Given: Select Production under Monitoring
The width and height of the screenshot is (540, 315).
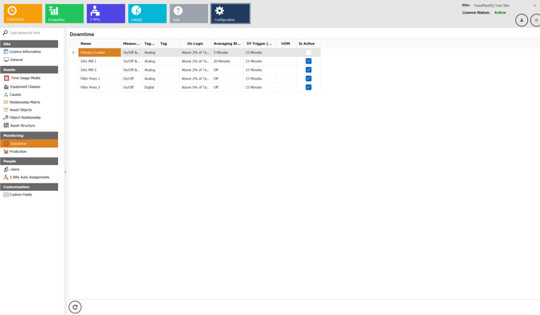Looking at the screenshot, I should [x=18, y=151].
